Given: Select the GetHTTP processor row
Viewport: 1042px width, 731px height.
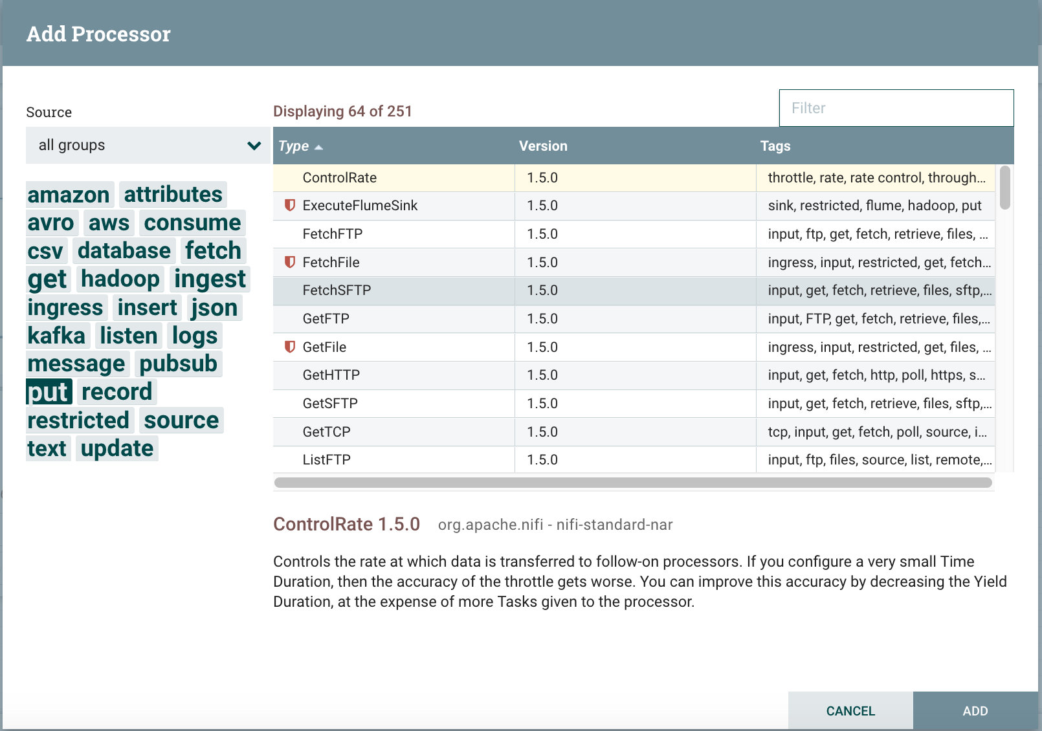Looking at the screenshot, I should click(331, 375).
